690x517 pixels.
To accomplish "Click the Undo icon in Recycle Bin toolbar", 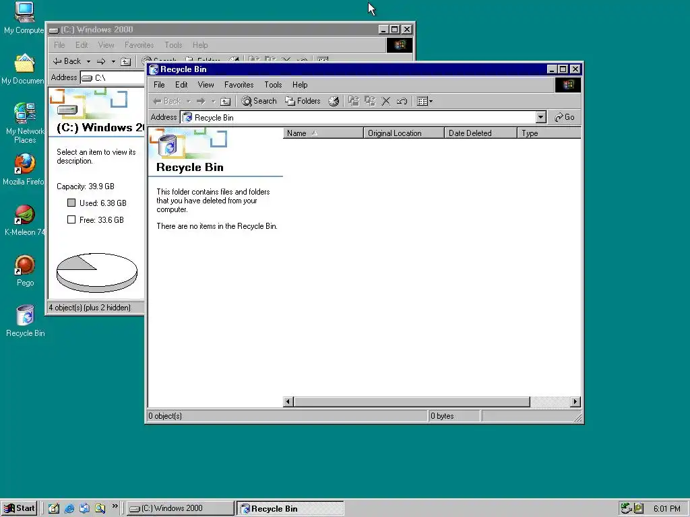I will tap(402, 101).
